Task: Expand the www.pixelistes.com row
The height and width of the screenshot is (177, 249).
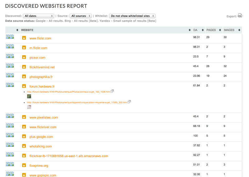Action: point(24,117)
